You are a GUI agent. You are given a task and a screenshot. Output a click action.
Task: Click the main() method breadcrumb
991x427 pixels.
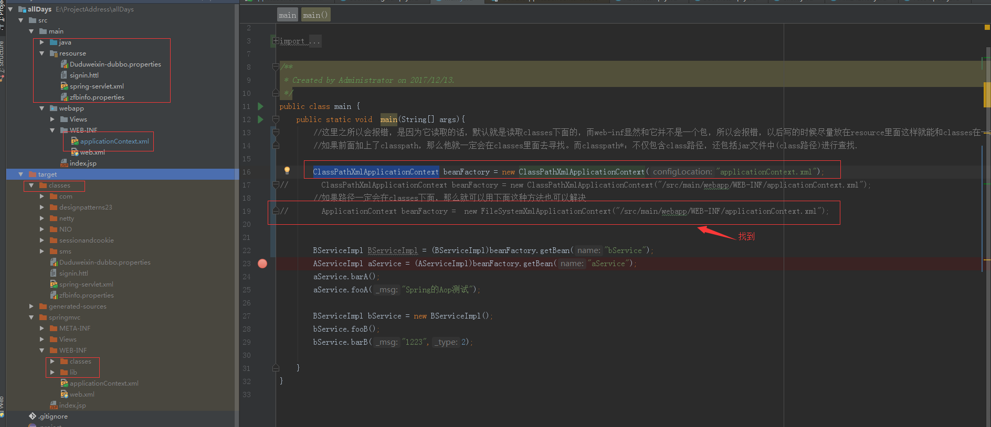pos(315,15)
